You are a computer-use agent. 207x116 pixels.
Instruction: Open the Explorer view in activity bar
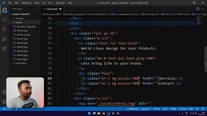4,10
